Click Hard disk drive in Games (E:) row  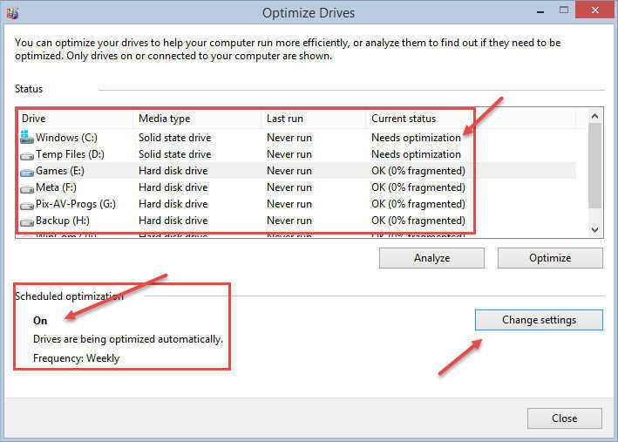click(173, 171)
